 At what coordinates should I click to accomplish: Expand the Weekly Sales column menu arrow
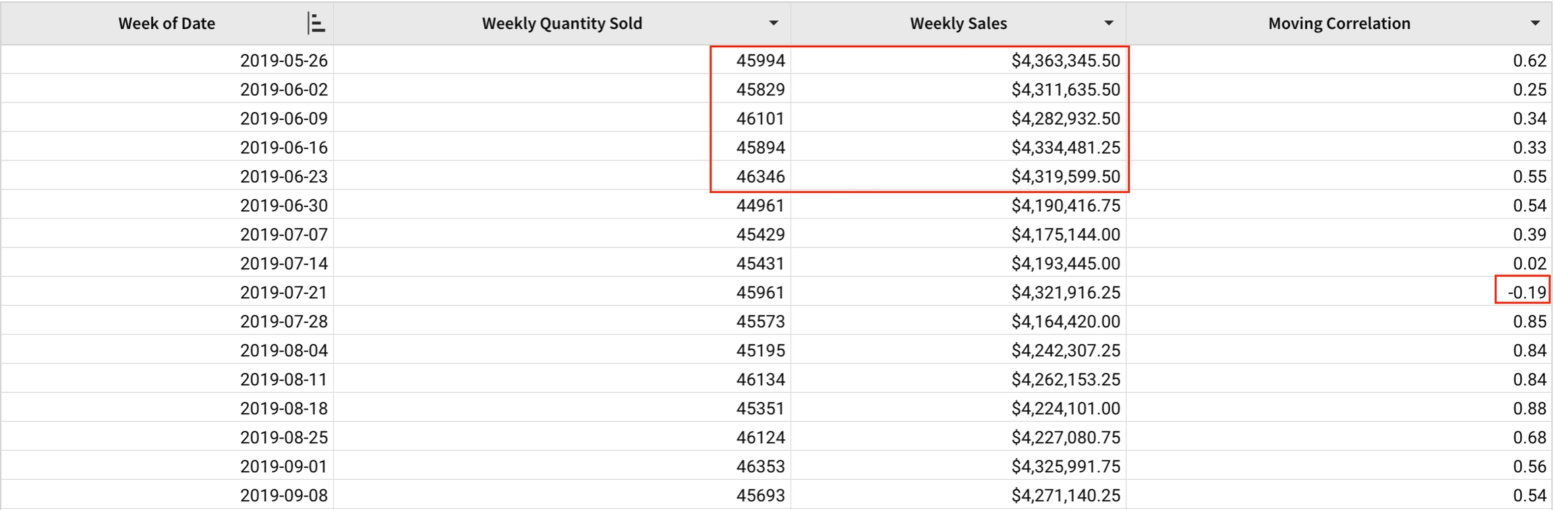1108,24
